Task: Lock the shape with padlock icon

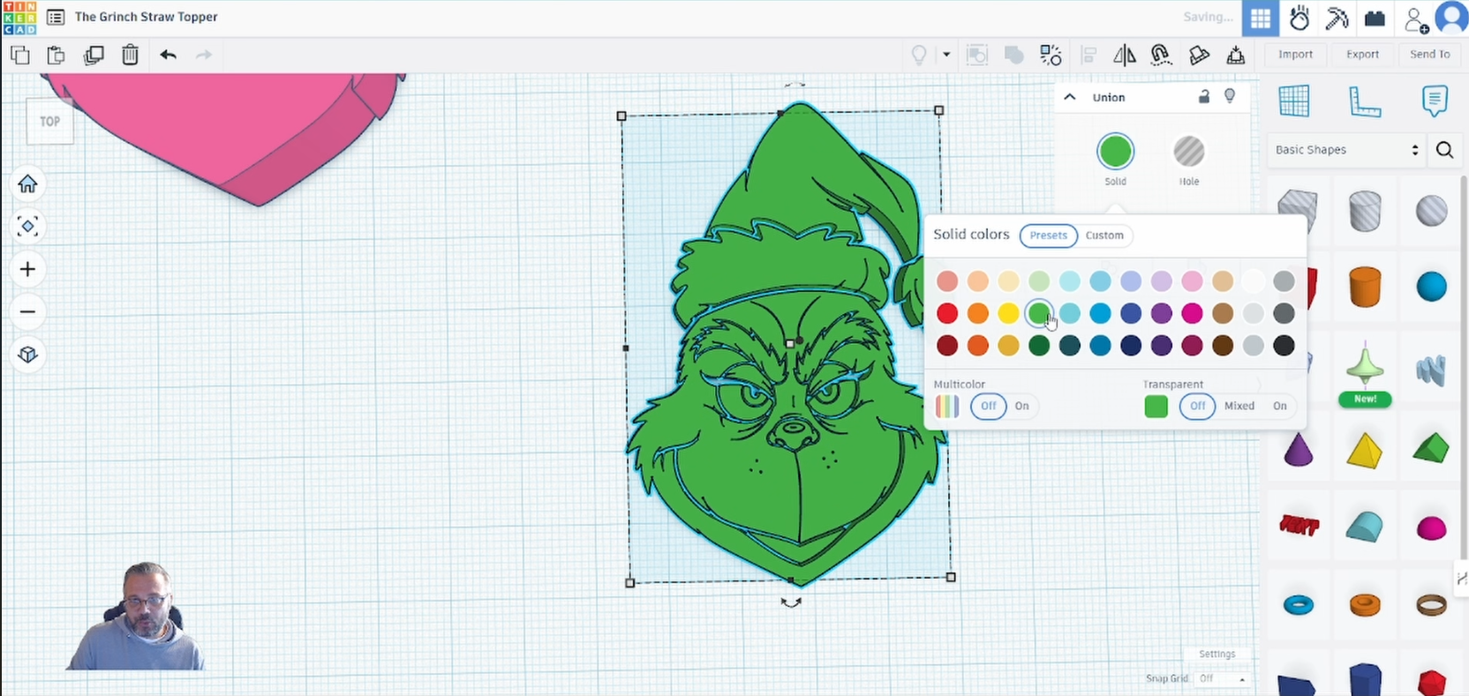Action: (1203, 97)
